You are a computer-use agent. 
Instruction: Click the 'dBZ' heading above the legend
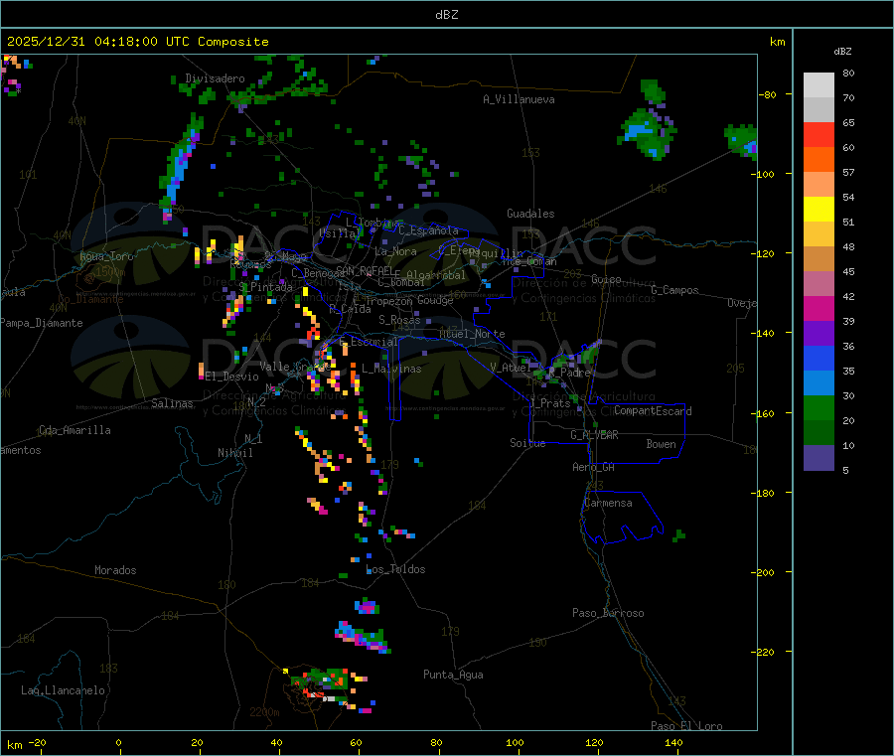842,52
